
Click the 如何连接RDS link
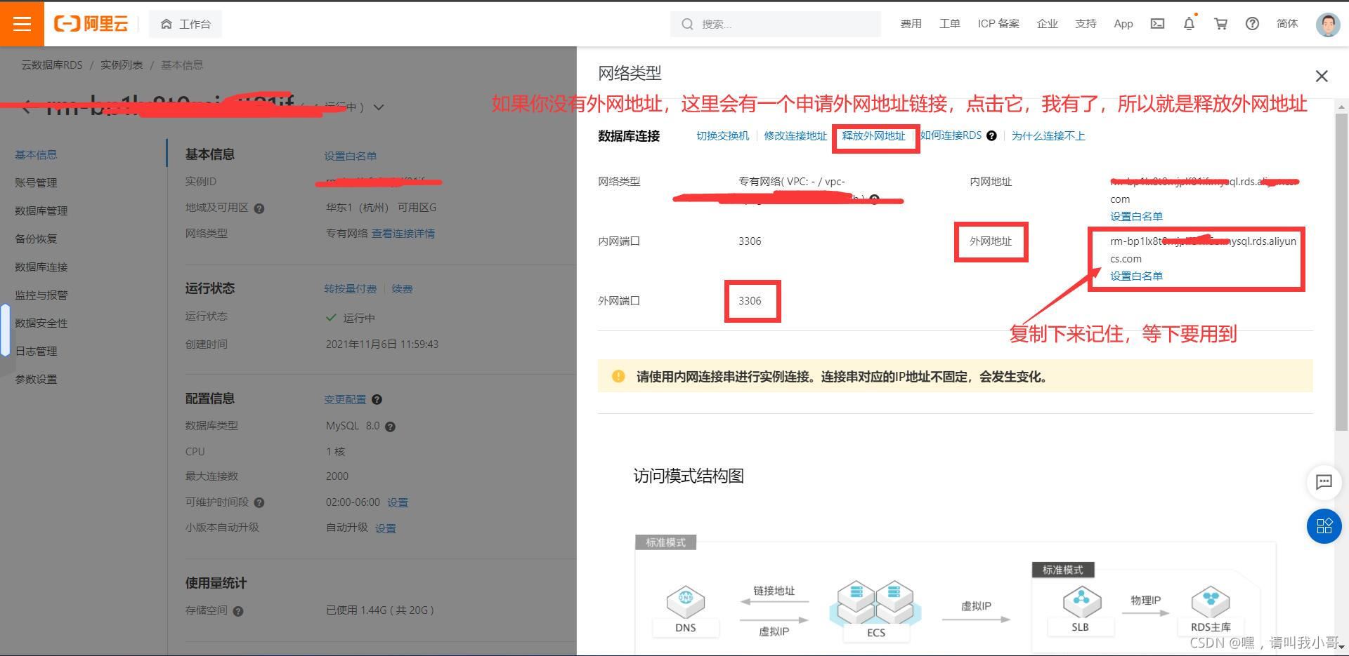[x=951, y=135]
